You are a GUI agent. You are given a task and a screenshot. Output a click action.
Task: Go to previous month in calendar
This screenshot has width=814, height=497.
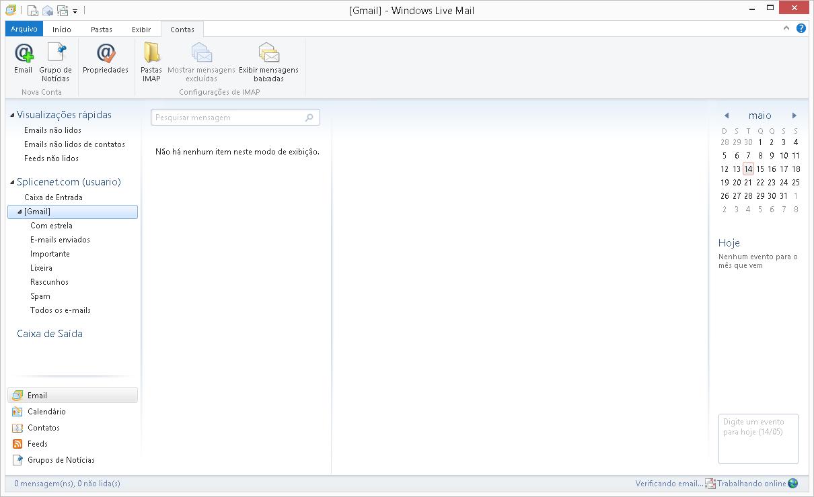(x=727, y=116)
